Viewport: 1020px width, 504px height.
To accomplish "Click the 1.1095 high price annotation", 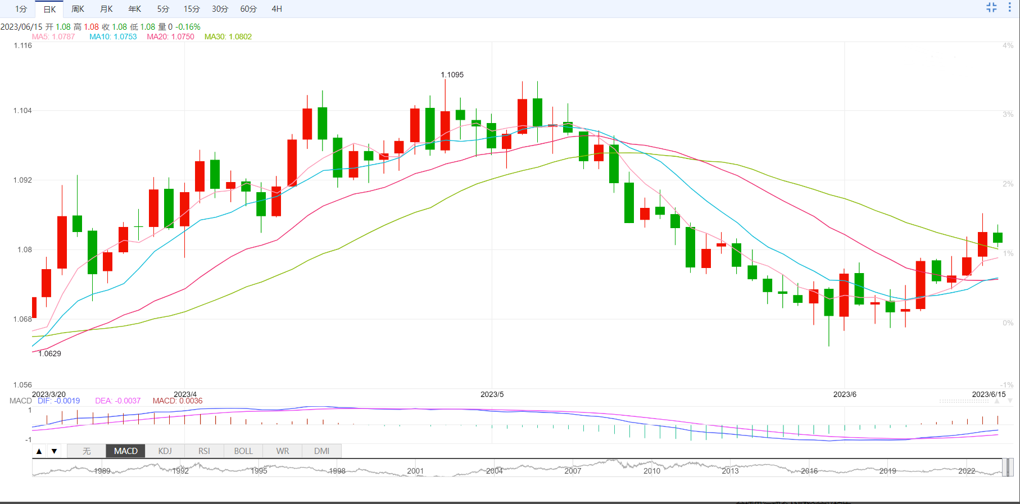I will pyautogui.click(x=452, y=75).
